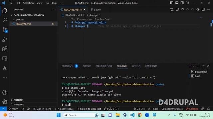The image size is (213, 119).
Task: Switch to the Output panel tab
Action: click(87, 66)
